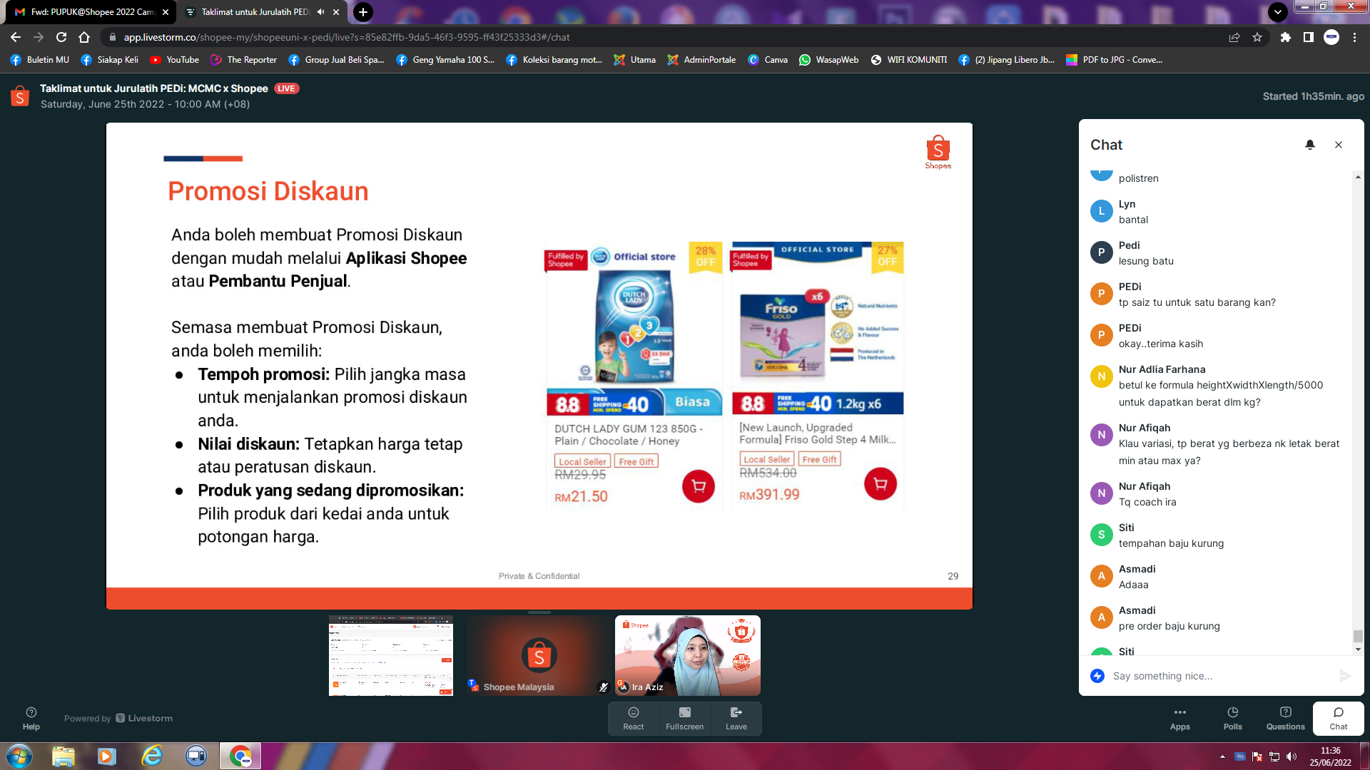
Task: Open the YouTube bookmark
Action: pos(175,60)
